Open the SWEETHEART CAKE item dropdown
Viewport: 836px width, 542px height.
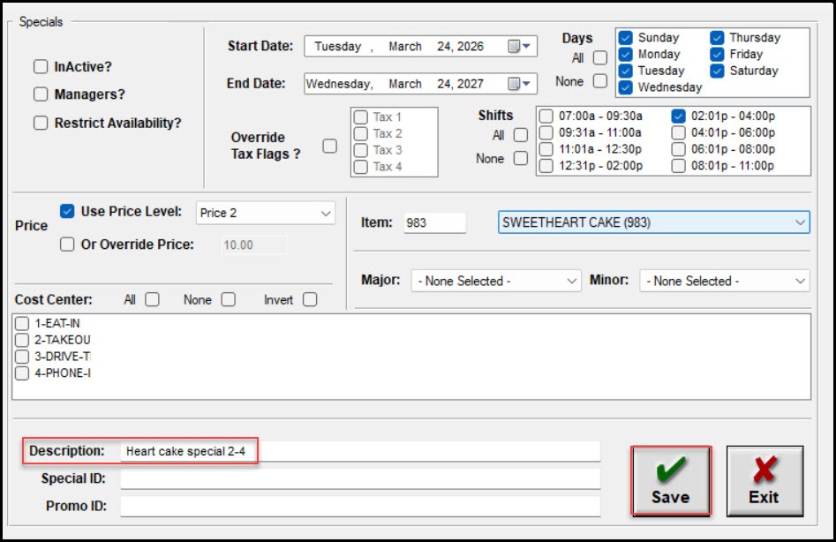click(x=800, y=222)
